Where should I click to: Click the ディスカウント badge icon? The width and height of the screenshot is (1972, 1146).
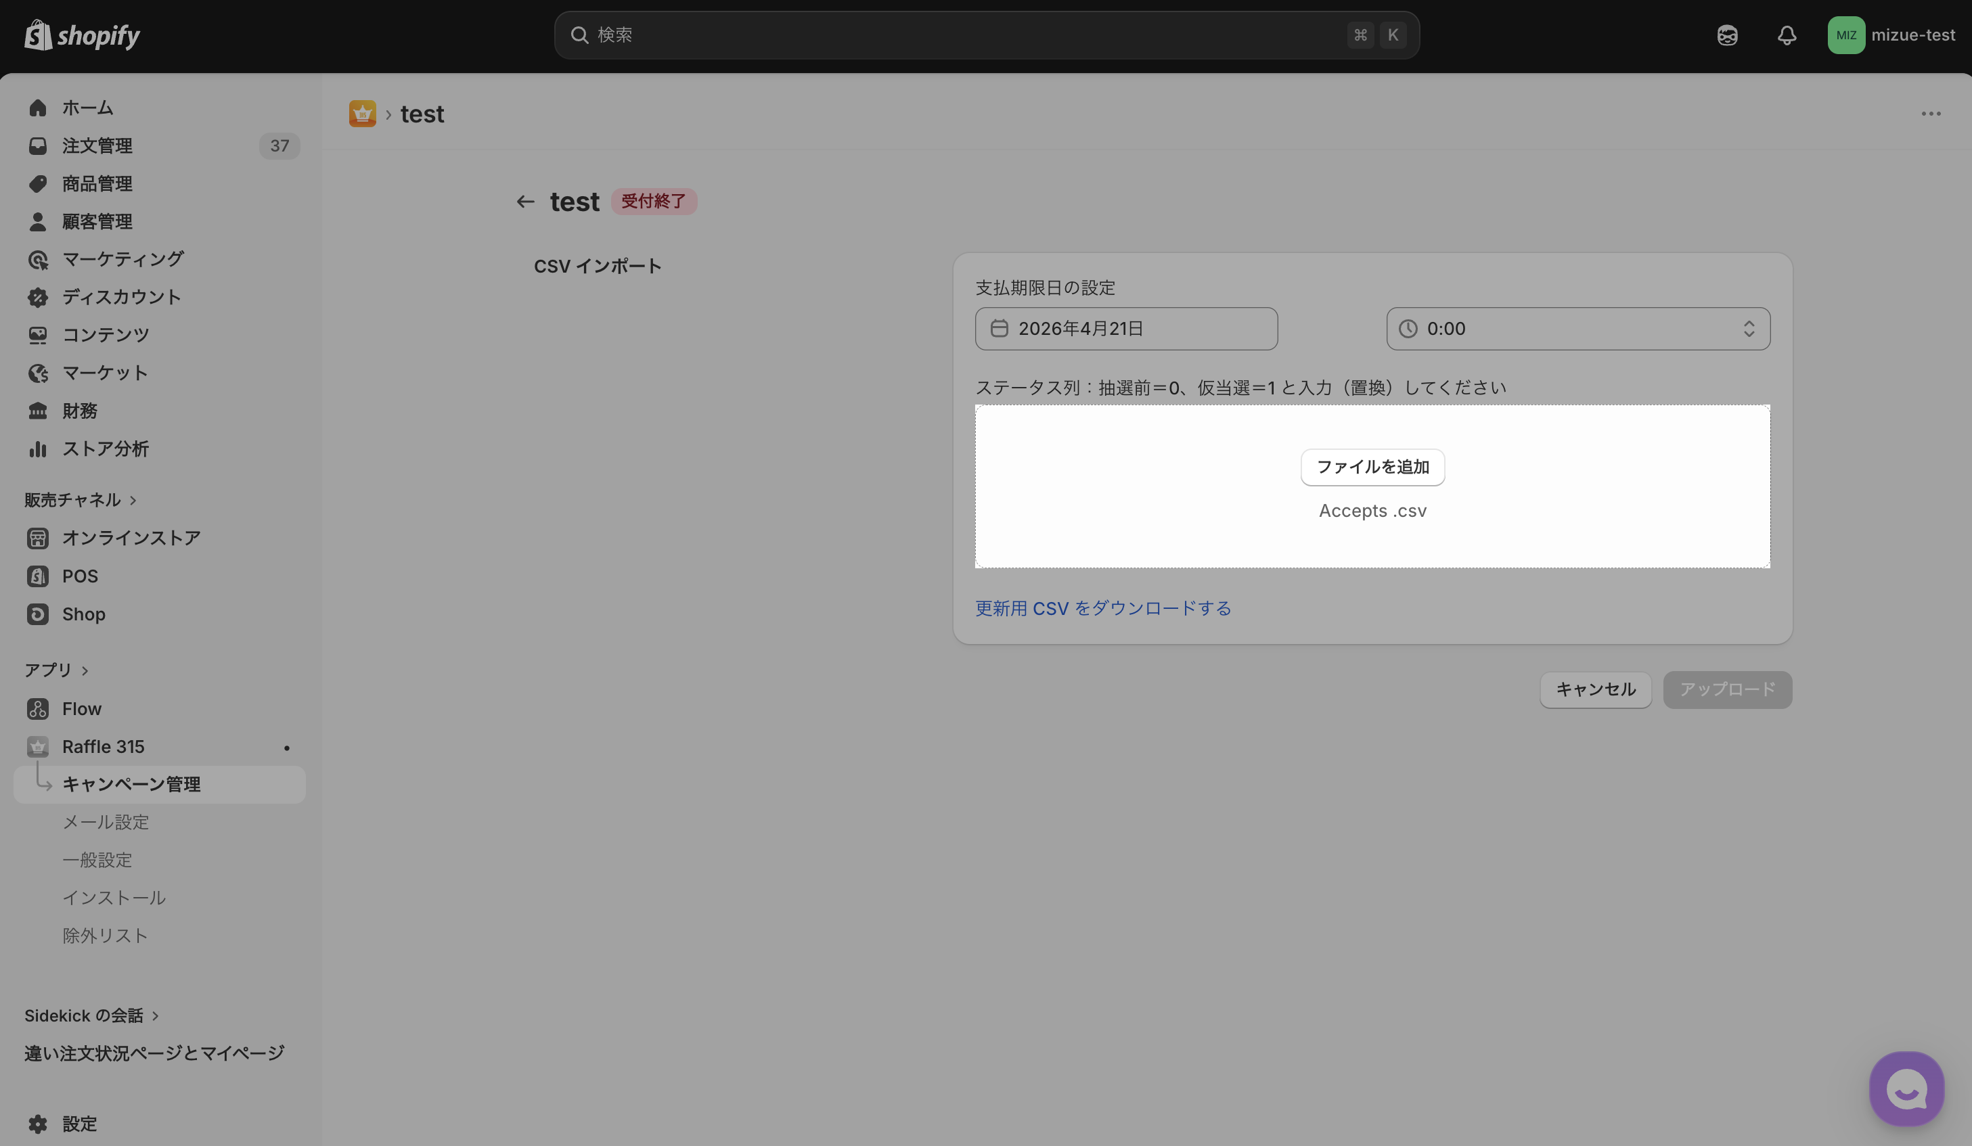(38, 297)
